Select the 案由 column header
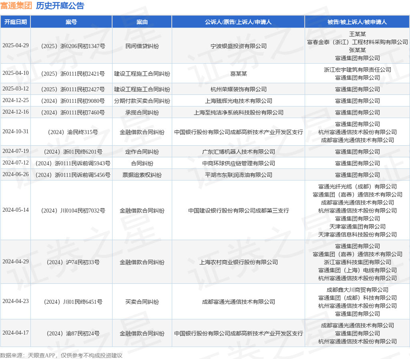The width and height of the screenshot is (410, 359). click(142, 22)
